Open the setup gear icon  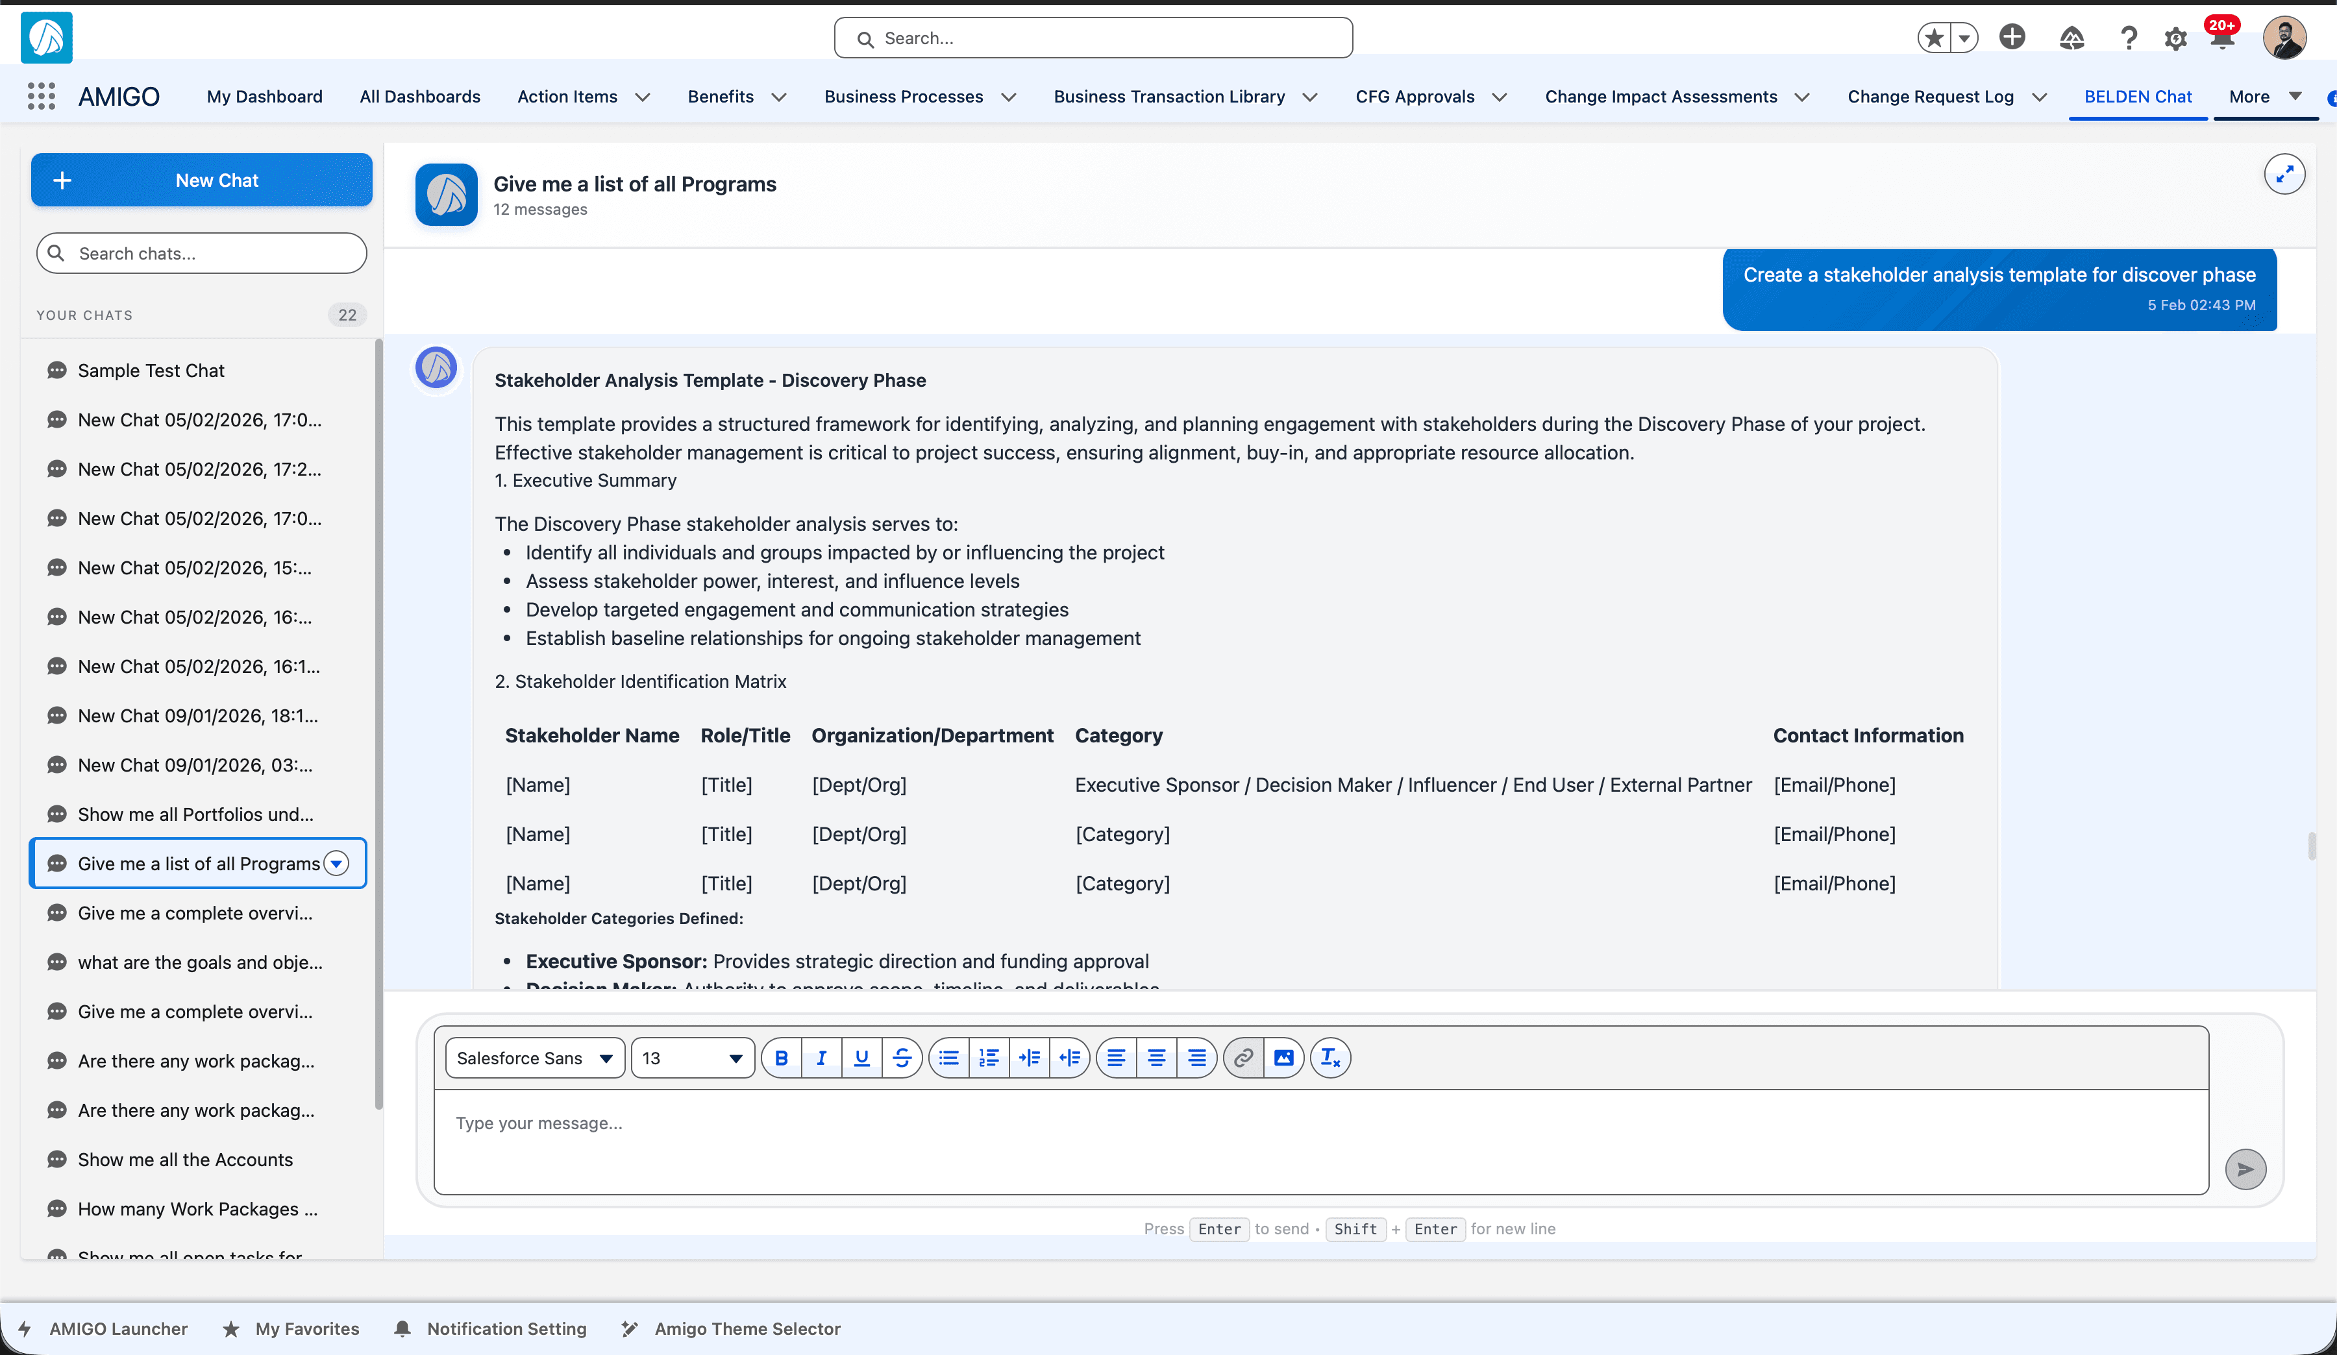2175,39
